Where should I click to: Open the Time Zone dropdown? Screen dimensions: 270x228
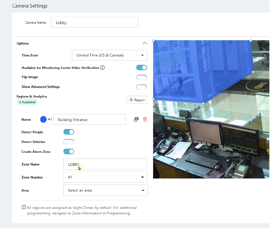109,55
